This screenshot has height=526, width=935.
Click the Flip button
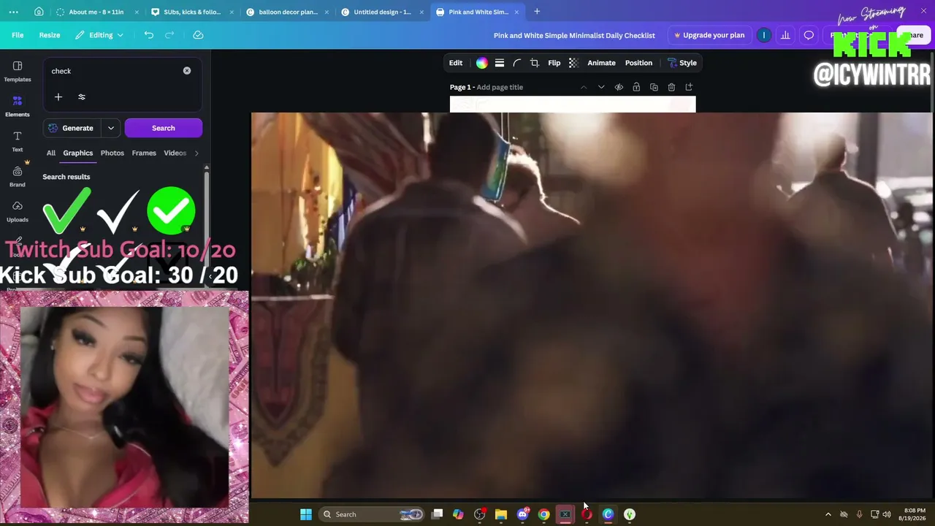coord(554,63)
